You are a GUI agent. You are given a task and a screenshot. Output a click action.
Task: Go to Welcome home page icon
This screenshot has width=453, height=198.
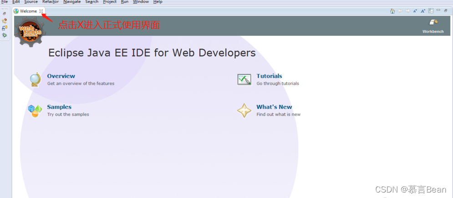coord(392,11)
